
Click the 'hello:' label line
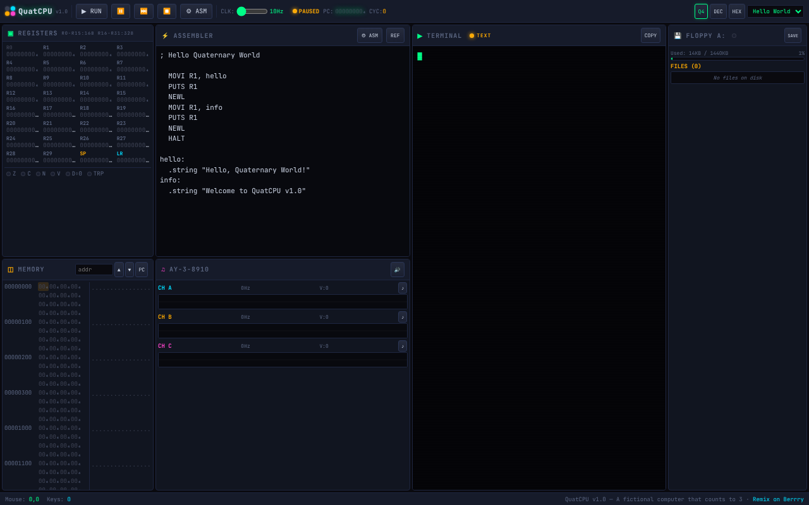(x=173, y=160)
